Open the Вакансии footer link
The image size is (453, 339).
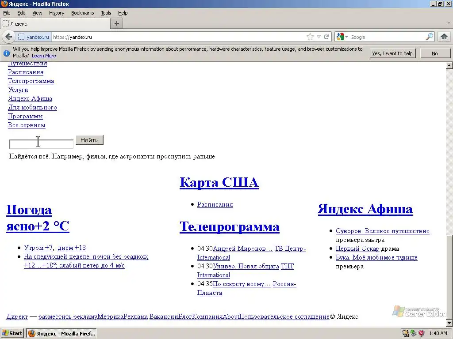click(164, 316)
